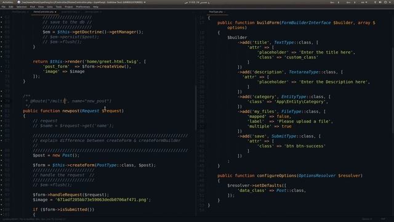The height and width of the screenshot is (222, 394).
Task: Click the "'image' => $image" line
Action: (x=63, y=72)
